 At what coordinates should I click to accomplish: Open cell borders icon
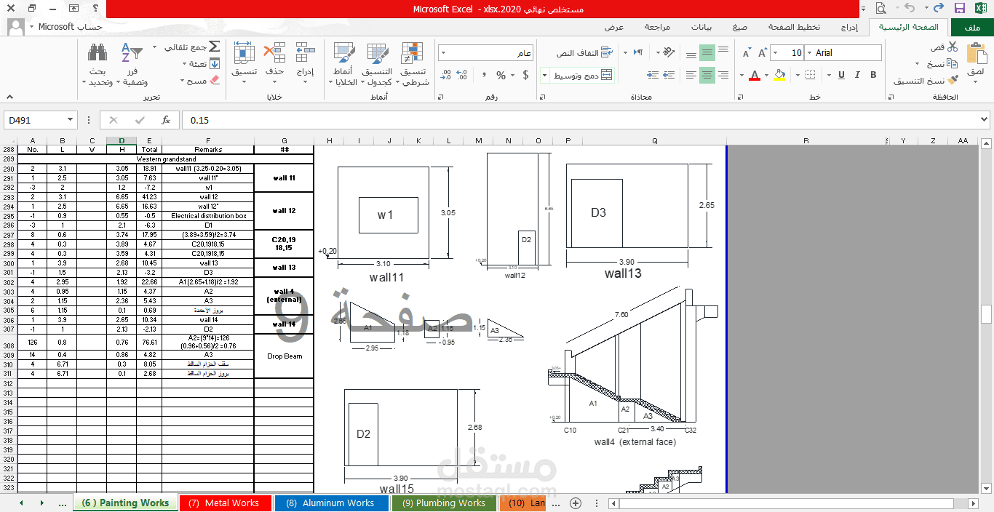click(x=811, y=75)
